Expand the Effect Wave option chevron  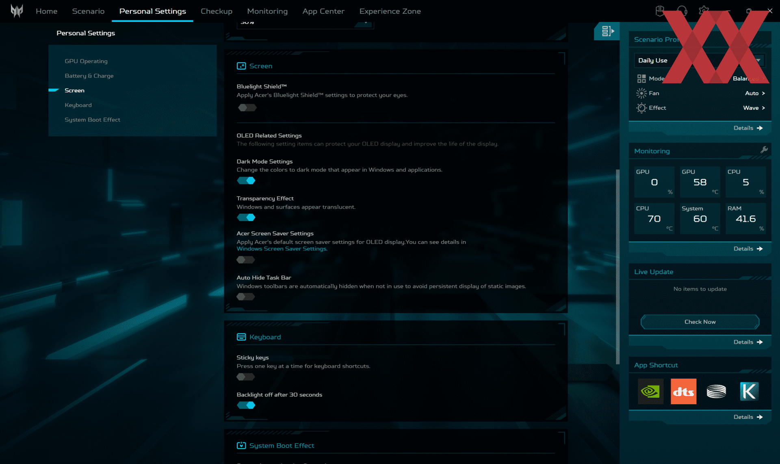(763, 108)
